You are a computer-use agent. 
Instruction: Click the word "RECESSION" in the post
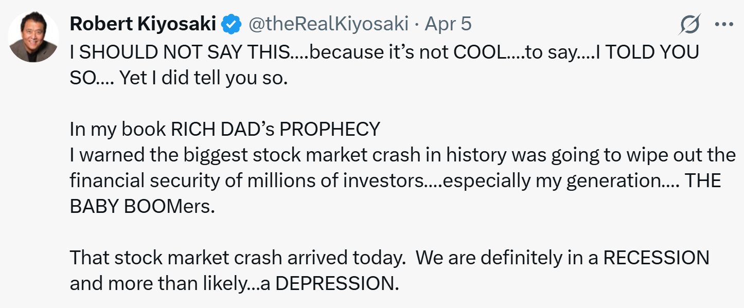point(656,257)
